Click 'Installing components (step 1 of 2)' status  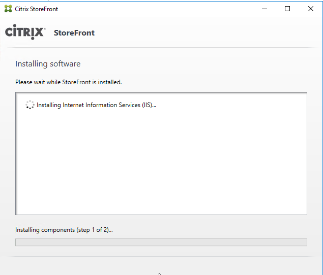(64, 230)
